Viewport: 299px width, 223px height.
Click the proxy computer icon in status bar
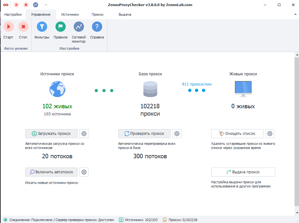pos(165,220)
